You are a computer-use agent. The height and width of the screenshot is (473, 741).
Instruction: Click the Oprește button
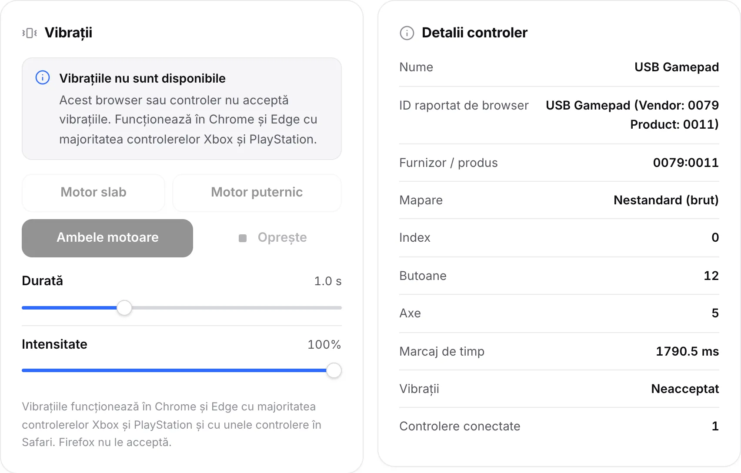tap(273, 238)
